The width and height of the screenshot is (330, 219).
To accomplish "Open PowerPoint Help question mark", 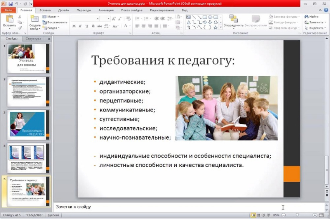I will pos(326,10).
